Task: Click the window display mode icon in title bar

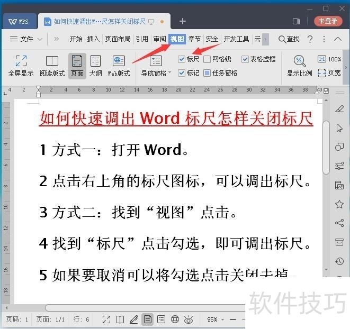Action: pyautogui.click(x=296, y=21)
